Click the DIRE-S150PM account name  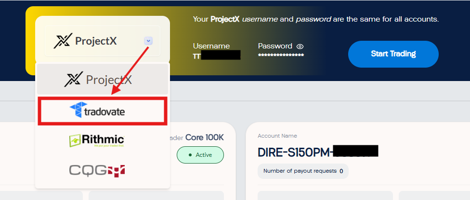tap(318, 152)
